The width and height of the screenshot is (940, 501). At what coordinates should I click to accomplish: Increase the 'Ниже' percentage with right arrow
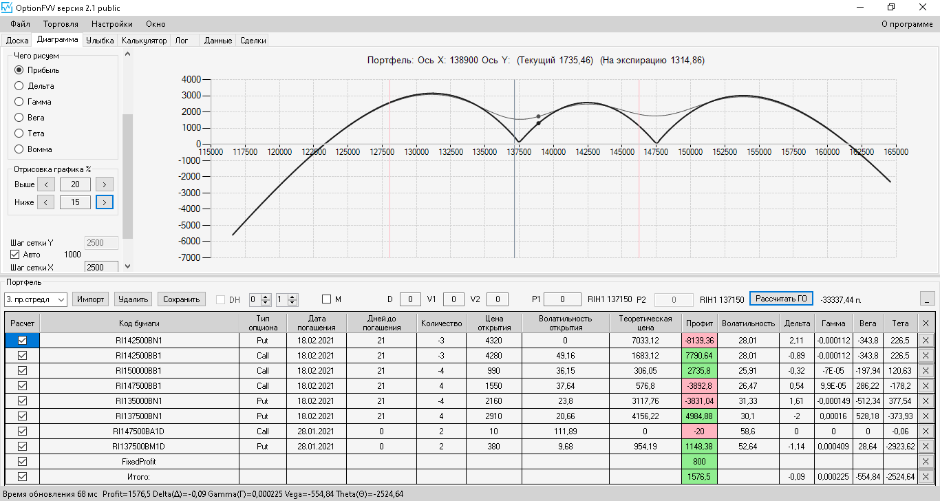(x=105, y=202)
